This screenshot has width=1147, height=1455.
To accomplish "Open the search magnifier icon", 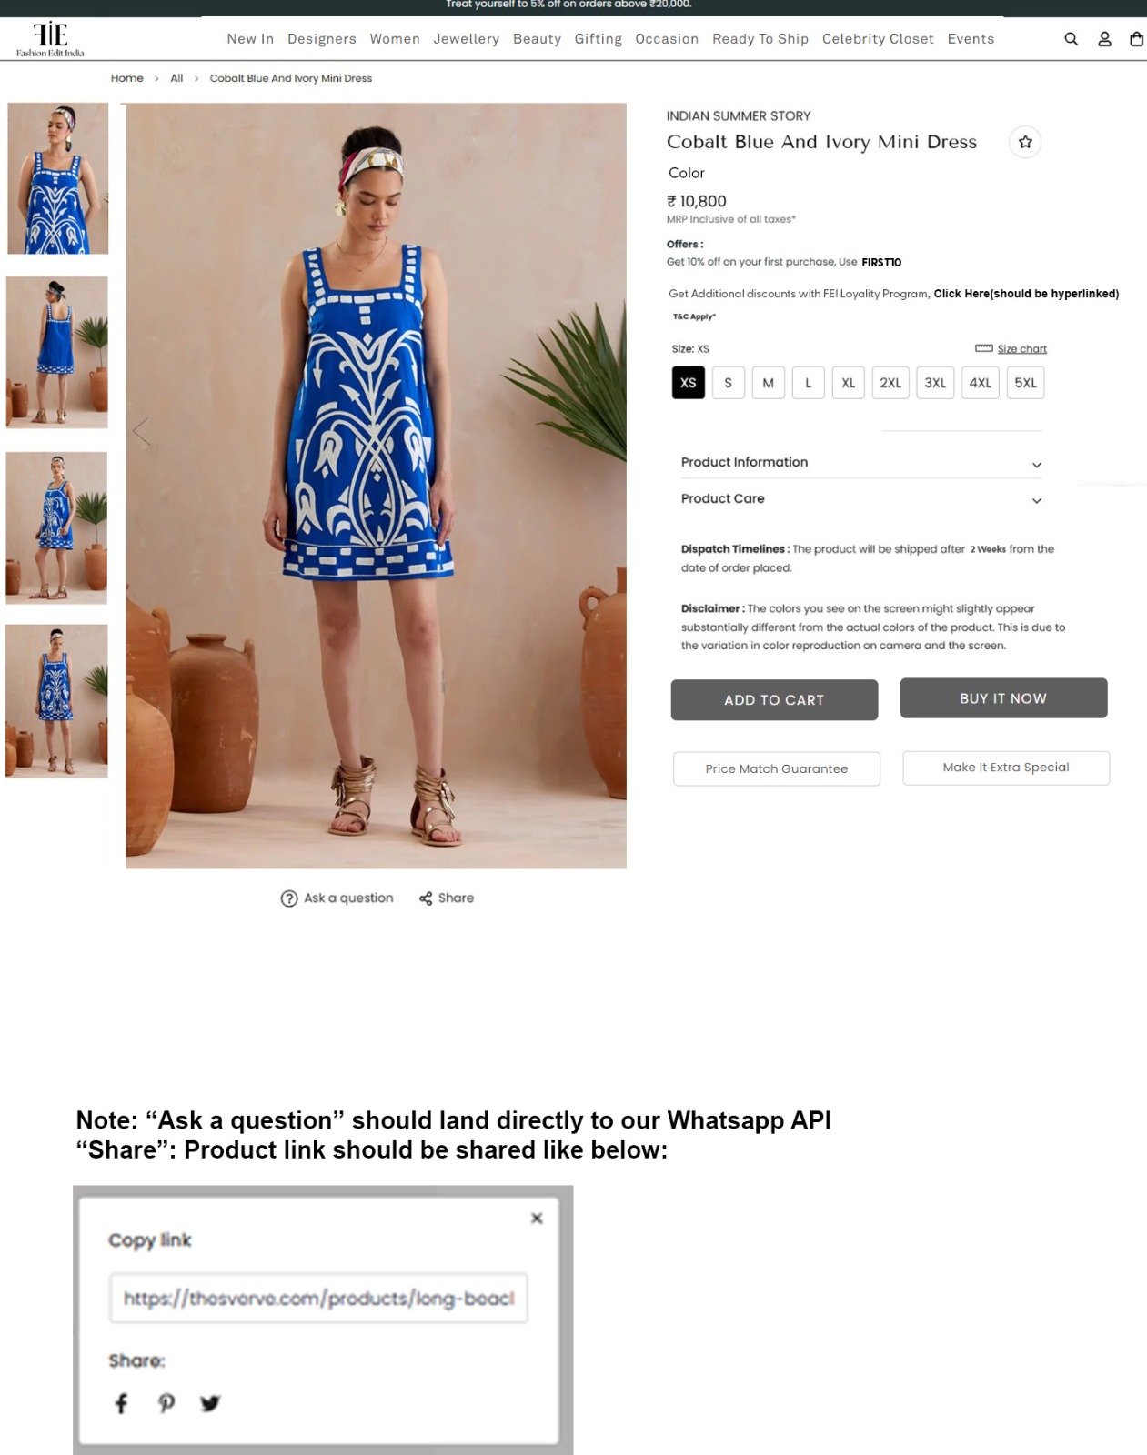I will click(1071, 39).
